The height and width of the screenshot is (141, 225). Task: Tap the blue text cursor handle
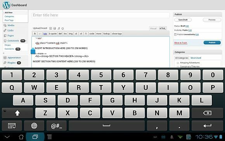click(x=33, y=51)
